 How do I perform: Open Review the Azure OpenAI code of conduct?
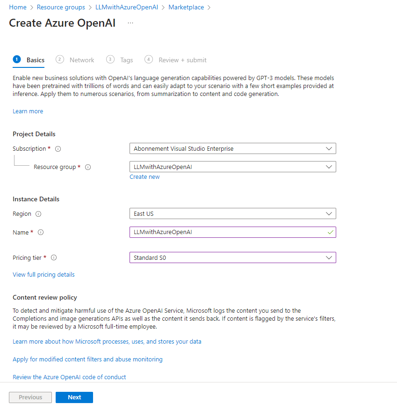(69, 377)
